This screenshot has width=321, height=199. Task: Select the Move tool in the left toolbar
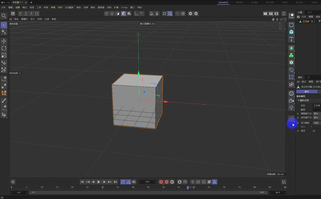(4, 41)
